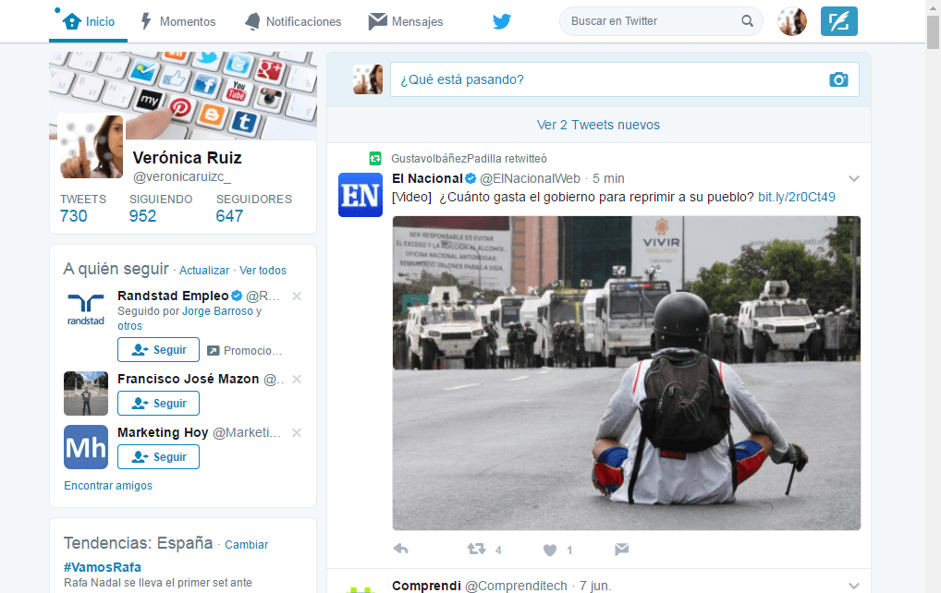Open Verónica Ruiz profile name link
Screen dimensions: 941x593
pyautogui.click(x=188, y=158)
